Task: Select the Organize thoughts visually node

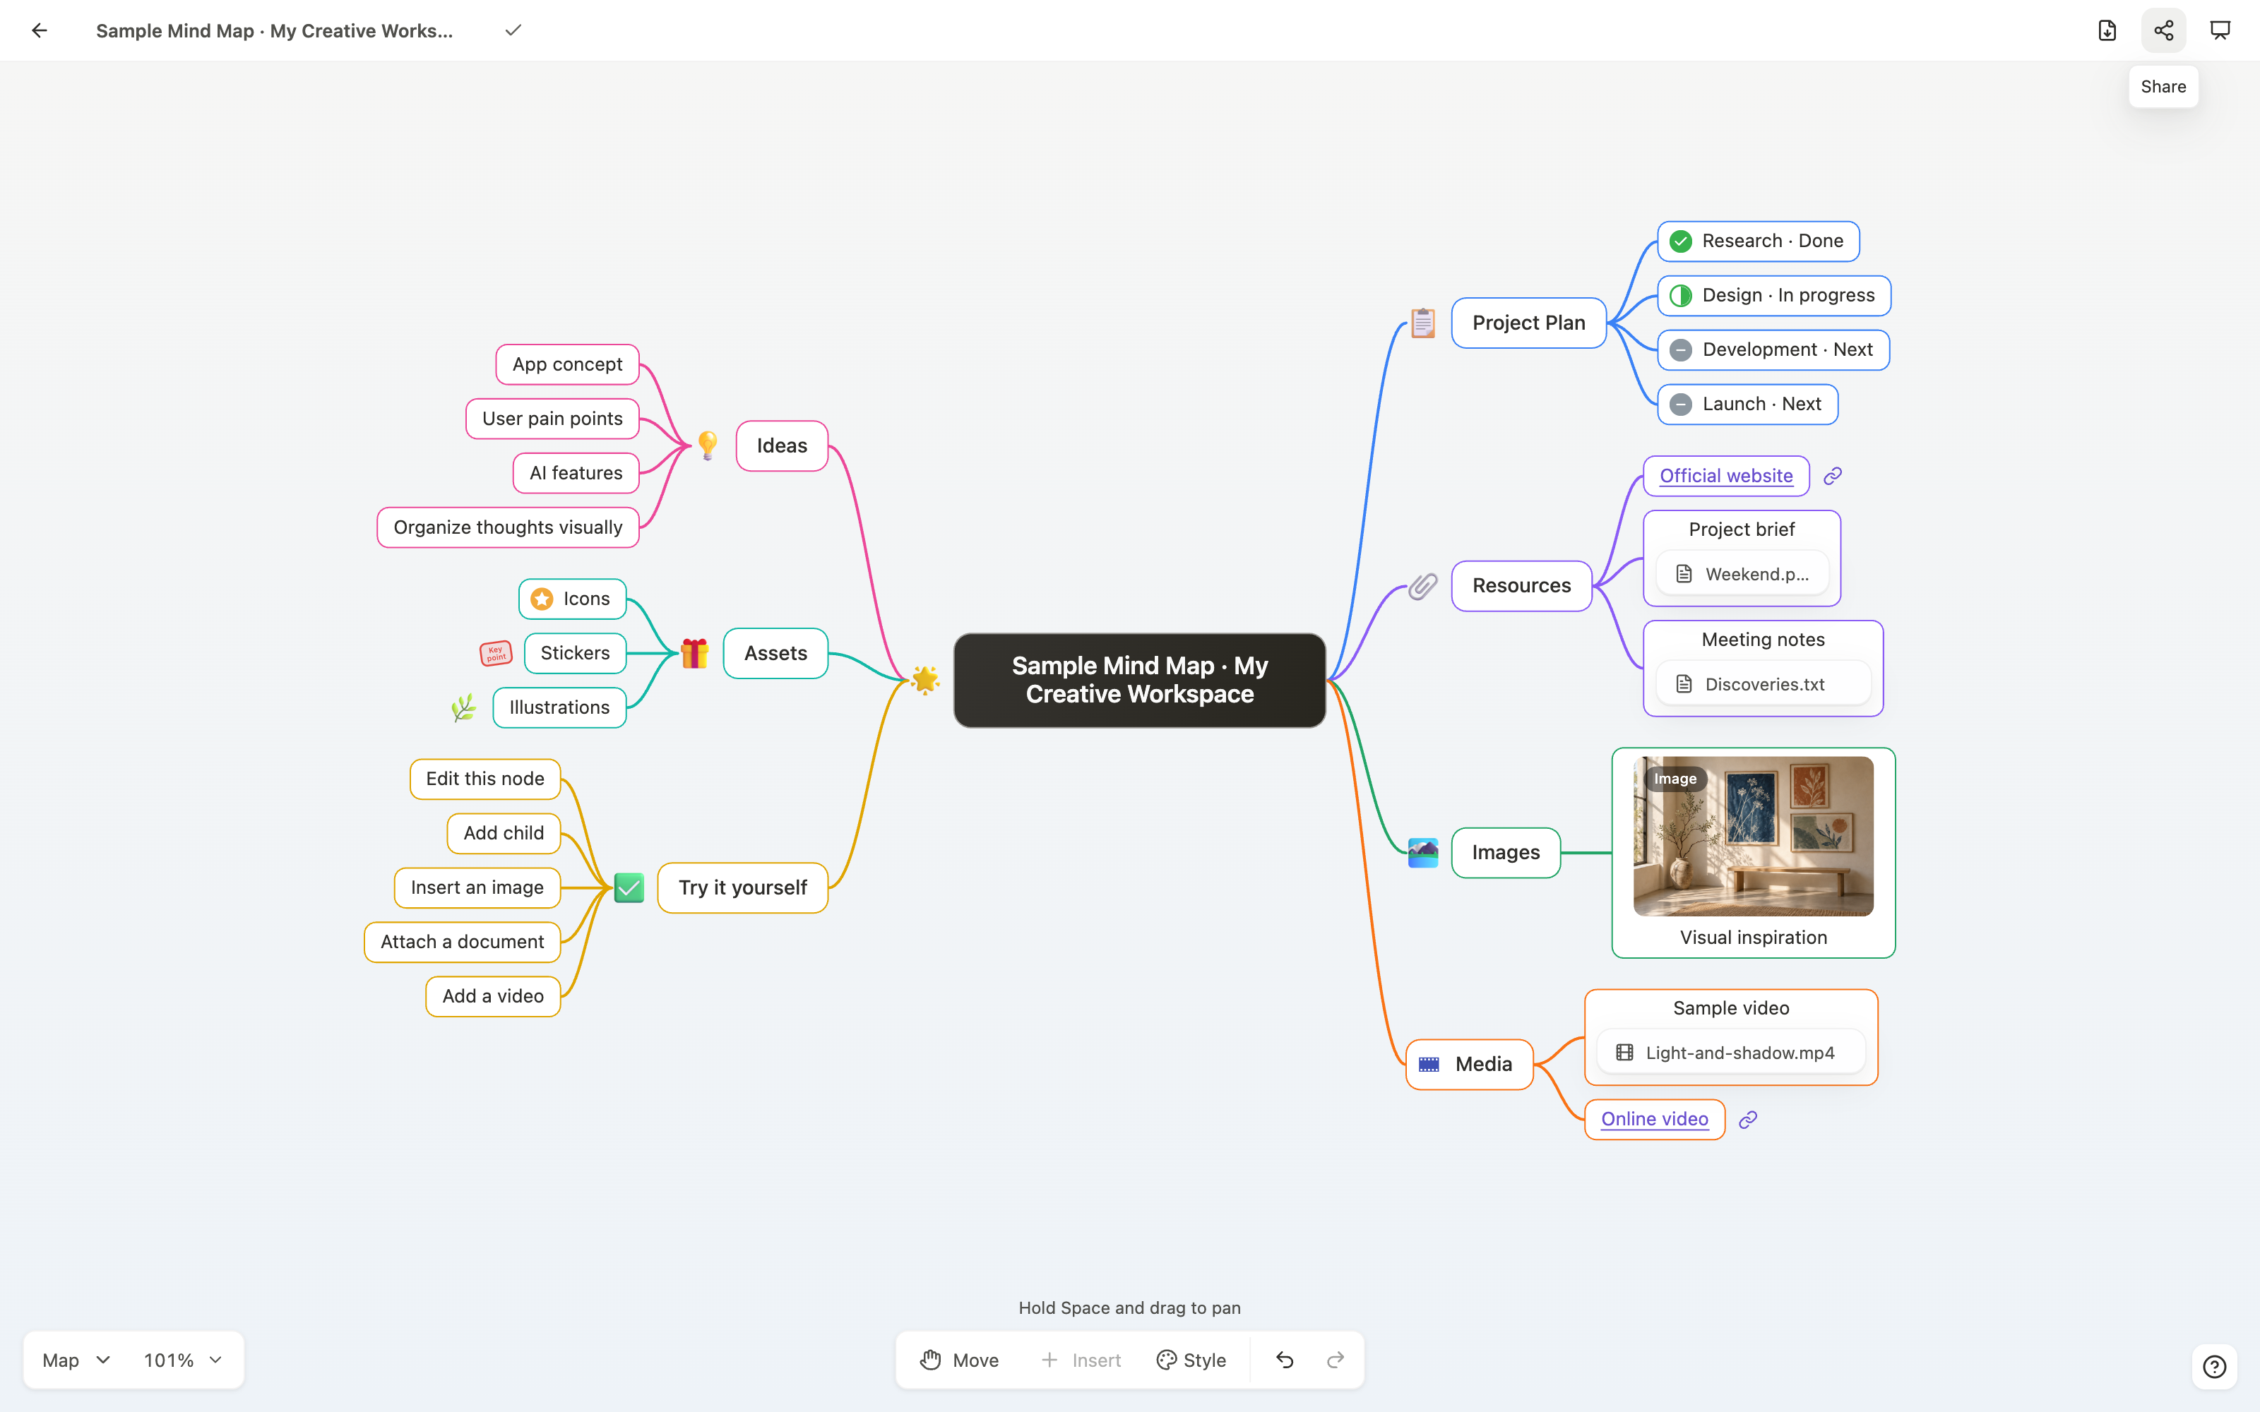Action: [508, 527]
